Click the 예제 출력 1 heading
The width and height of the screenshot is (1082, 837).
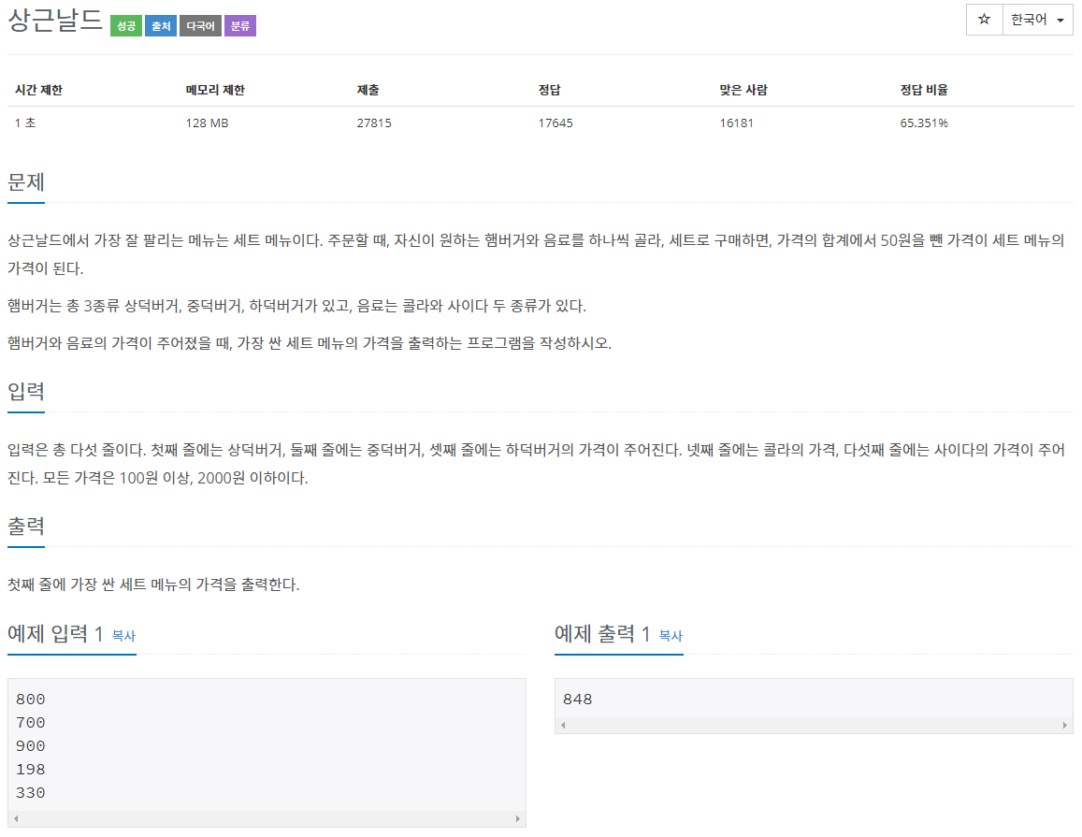click(x=602, y=633)
